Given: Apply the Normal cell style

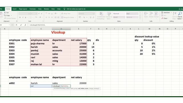Looking at the screenshot, I should (119, 14).
